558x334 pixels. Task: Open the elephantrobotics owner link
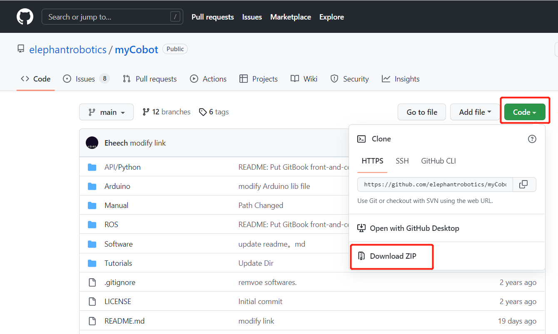pos(68,49)
